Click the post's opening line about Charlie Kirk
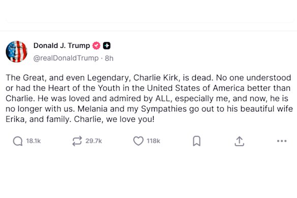This screenshot has height=198, width=297. click(x=148, y=78)
